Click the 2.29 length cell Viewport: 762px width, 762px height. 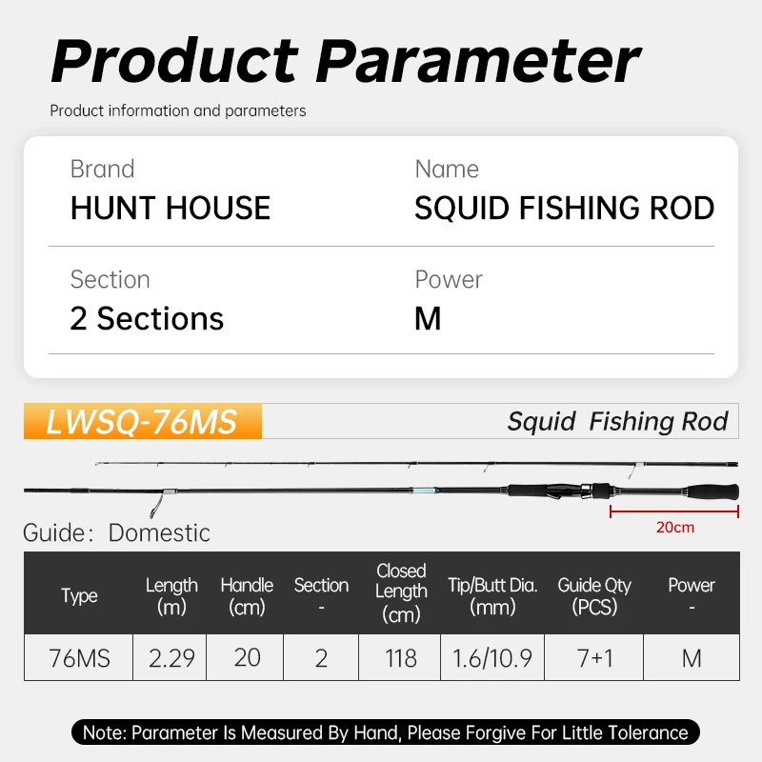(x=171, y=658)
